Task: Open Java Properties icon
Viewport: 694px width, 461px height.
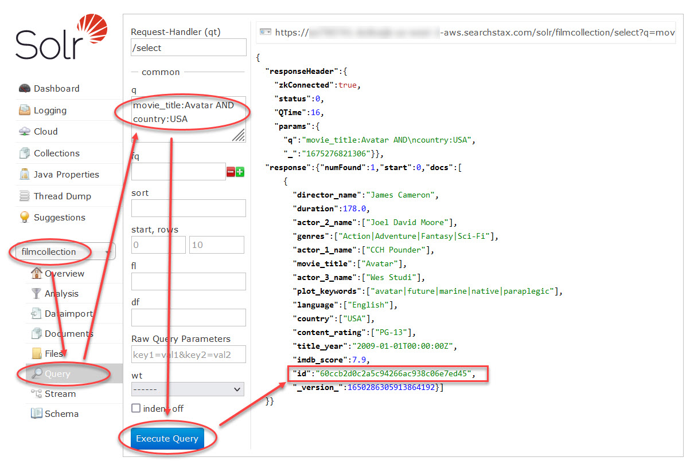Action: pos(25,175)
